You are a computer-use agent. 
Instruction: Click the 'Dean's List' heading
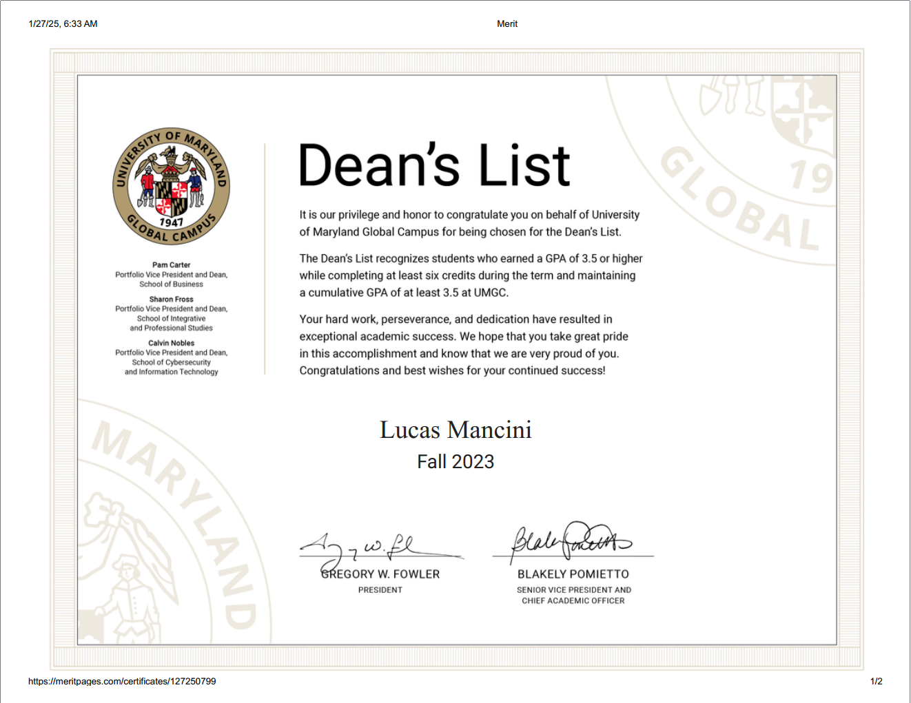(434, 165)
